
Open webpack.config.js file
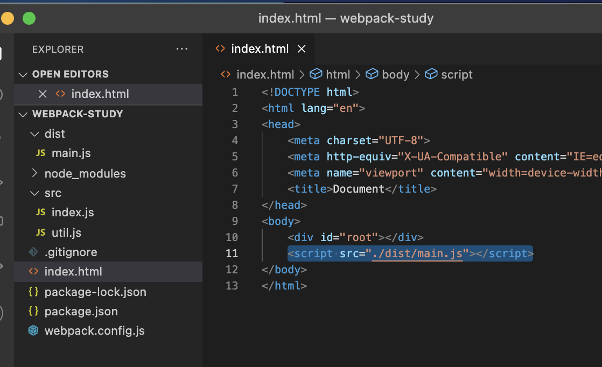click(x=94, y=331)
